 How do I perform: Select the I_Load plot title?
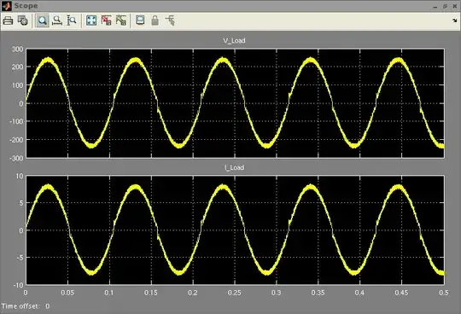click(234, 167)
